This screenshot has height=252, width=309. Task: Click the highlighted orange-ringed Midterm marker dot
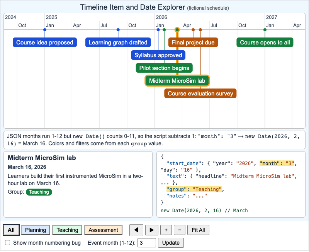pos(177,30)
